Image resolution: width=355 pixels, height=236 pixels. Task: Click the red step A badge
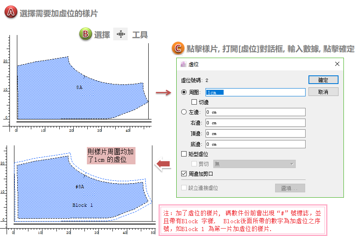point(10,13)
